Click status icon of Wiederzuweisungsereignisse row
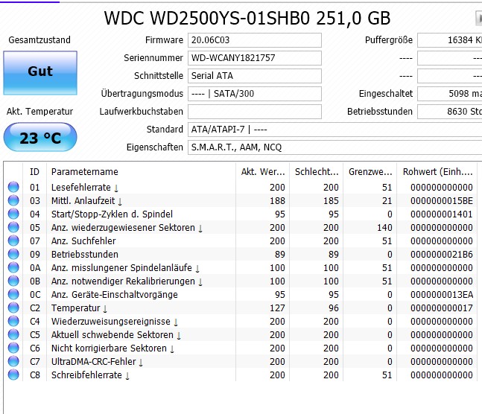 [13, 321]
